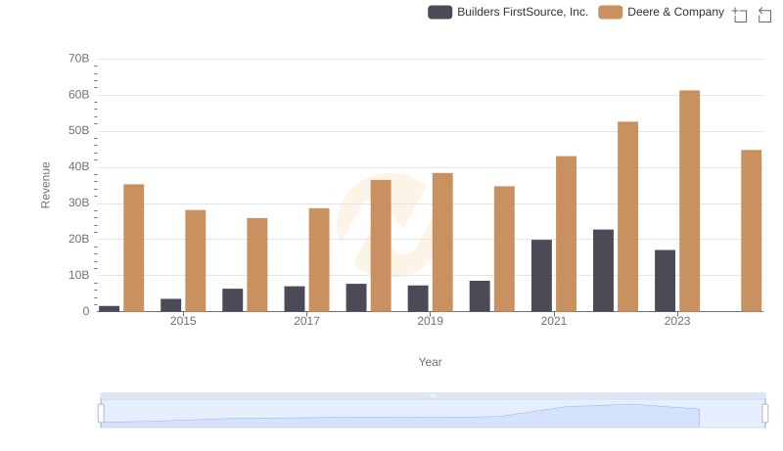
Task: Click the Builders FirstSource 2022 bar
Action: point(603,271)
